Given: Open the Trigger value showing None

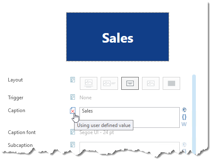Looking at the screenshot, I should click(86, 98).
